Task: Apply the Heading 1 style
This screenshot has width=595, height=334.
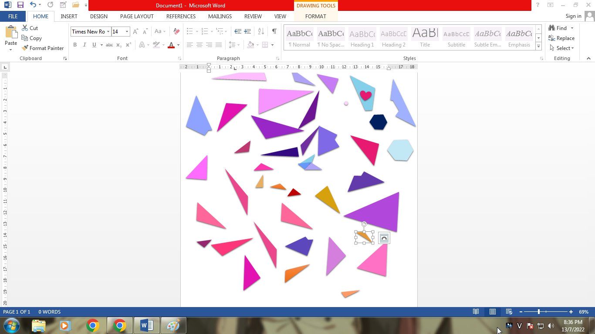Action: pyautogui.click(x=362, y=38)
